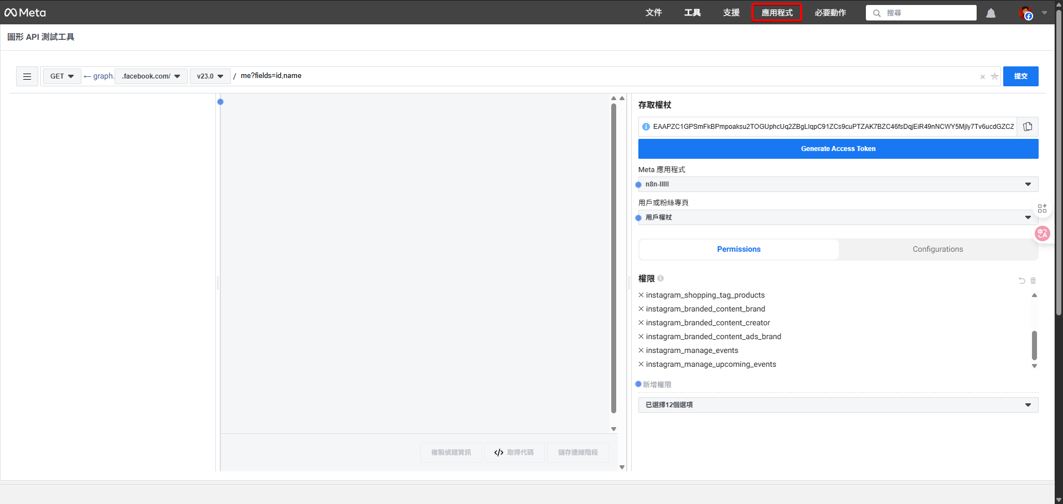Undo permission changes with the revert icon
Screen dimensions: 1063x504
point(1021,280)
